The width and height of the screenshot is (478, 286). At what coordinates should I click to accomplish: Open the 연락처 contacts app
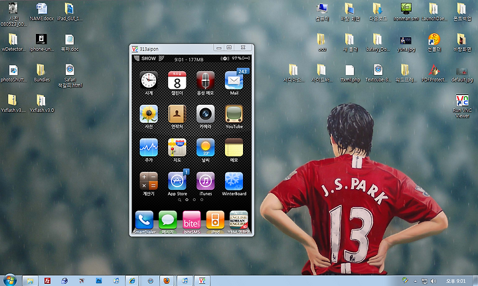(177, 114)
